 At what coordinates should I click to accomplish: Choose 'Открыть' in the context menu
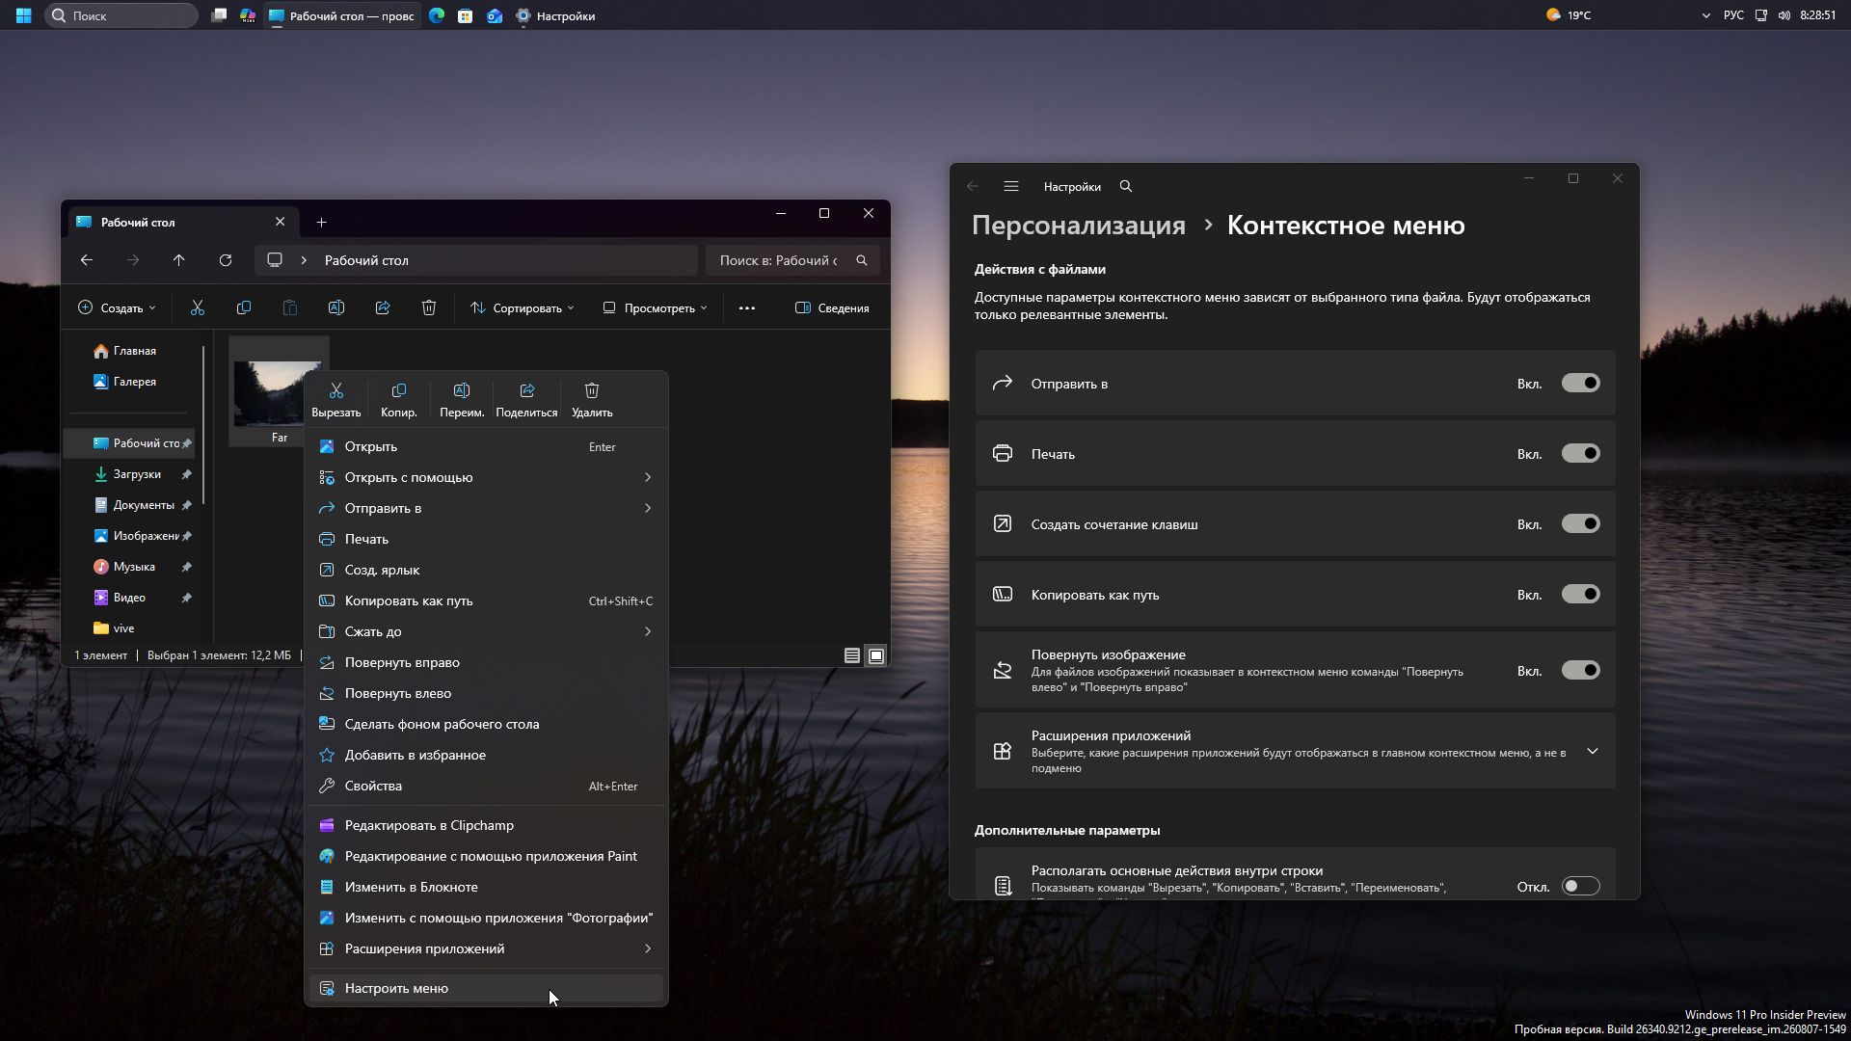(486, 446)
